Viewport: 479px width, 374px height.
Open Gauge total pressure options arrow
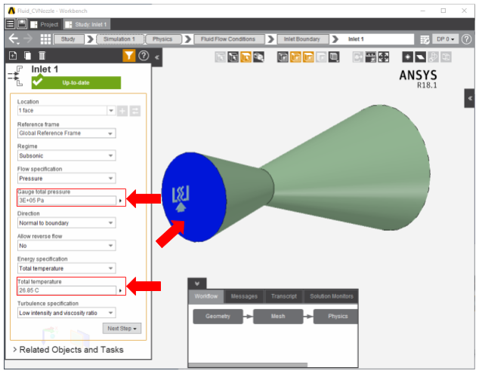pyautogui.click(x=120, y=201)
